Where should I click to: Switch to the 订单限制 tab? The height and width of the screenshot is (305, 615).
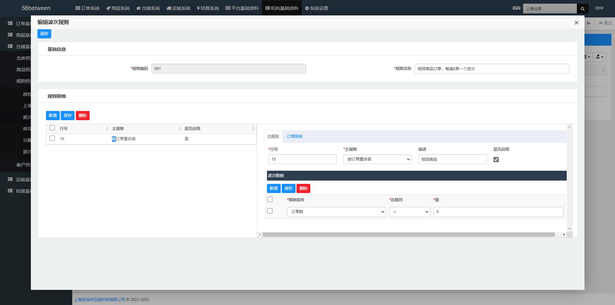[295, 137]
